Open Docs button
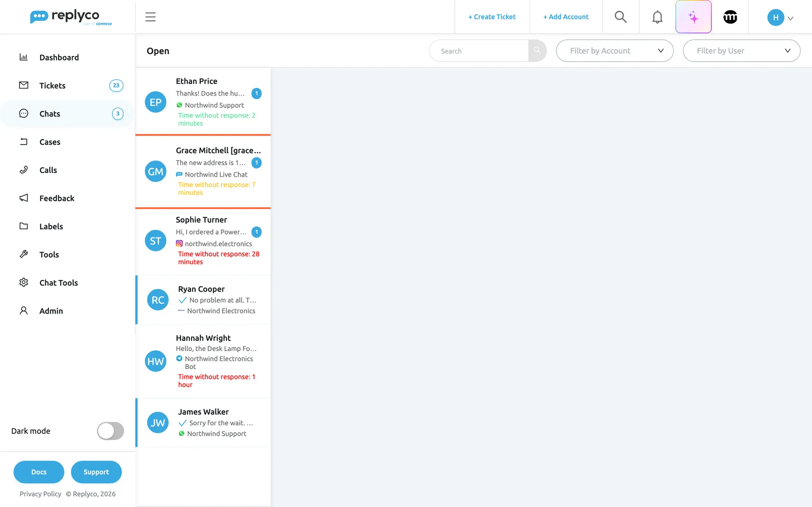The width and height of the screenshot is (812, 507). pyautogui.click(x=39, y=472)
